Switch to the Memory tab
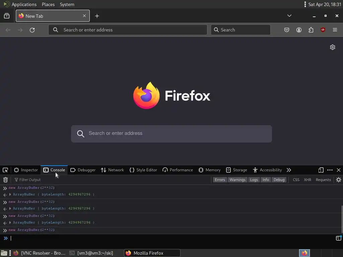The width and height of the screenshot is (343, 257). (209, 170)
